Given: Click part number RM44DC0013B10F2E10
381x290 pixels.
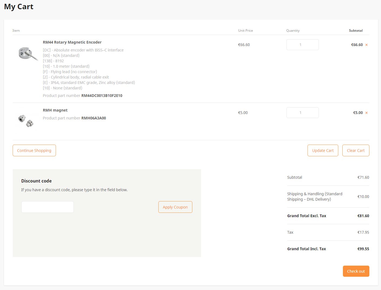Looking at the screenshot, I should (x=102, y=96).
